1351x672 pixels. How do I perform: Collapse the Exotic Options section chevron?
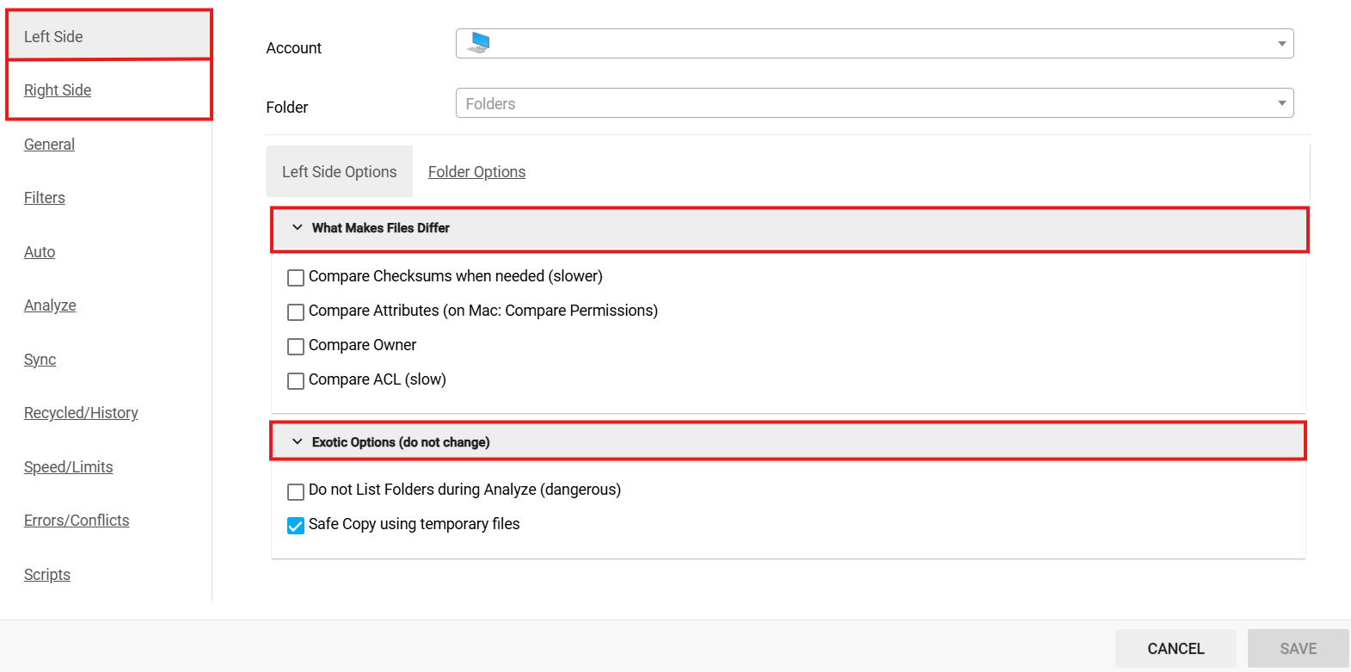coord(298,442)
